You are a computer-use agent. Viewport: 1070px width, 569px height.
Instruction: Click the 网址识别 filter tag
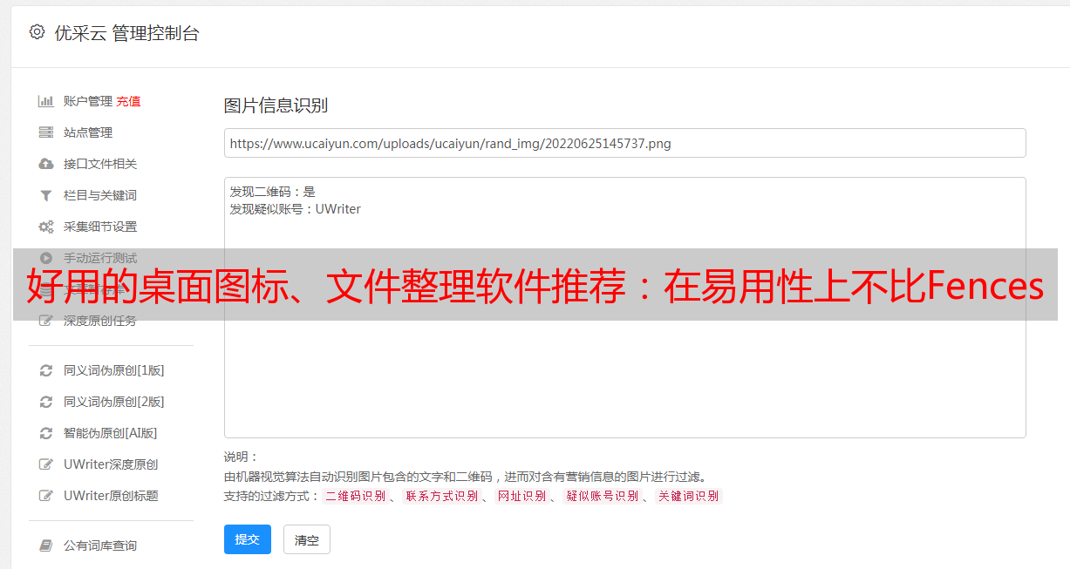tap(521, 496)
